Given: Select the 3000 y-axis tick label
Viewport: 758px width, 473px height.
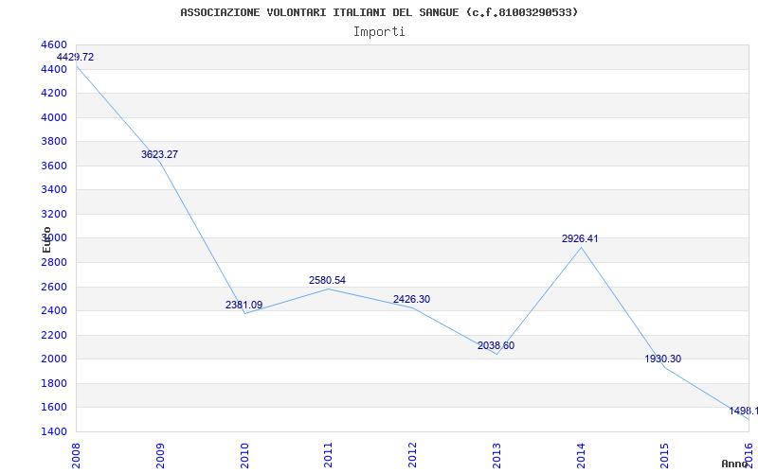Looking at the screenshot, I should click(54, 238).
